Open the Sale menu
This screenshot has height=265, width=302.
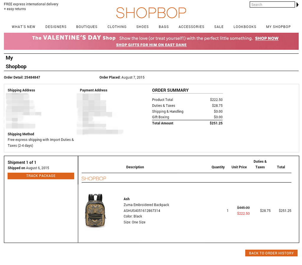coord(219,27)
